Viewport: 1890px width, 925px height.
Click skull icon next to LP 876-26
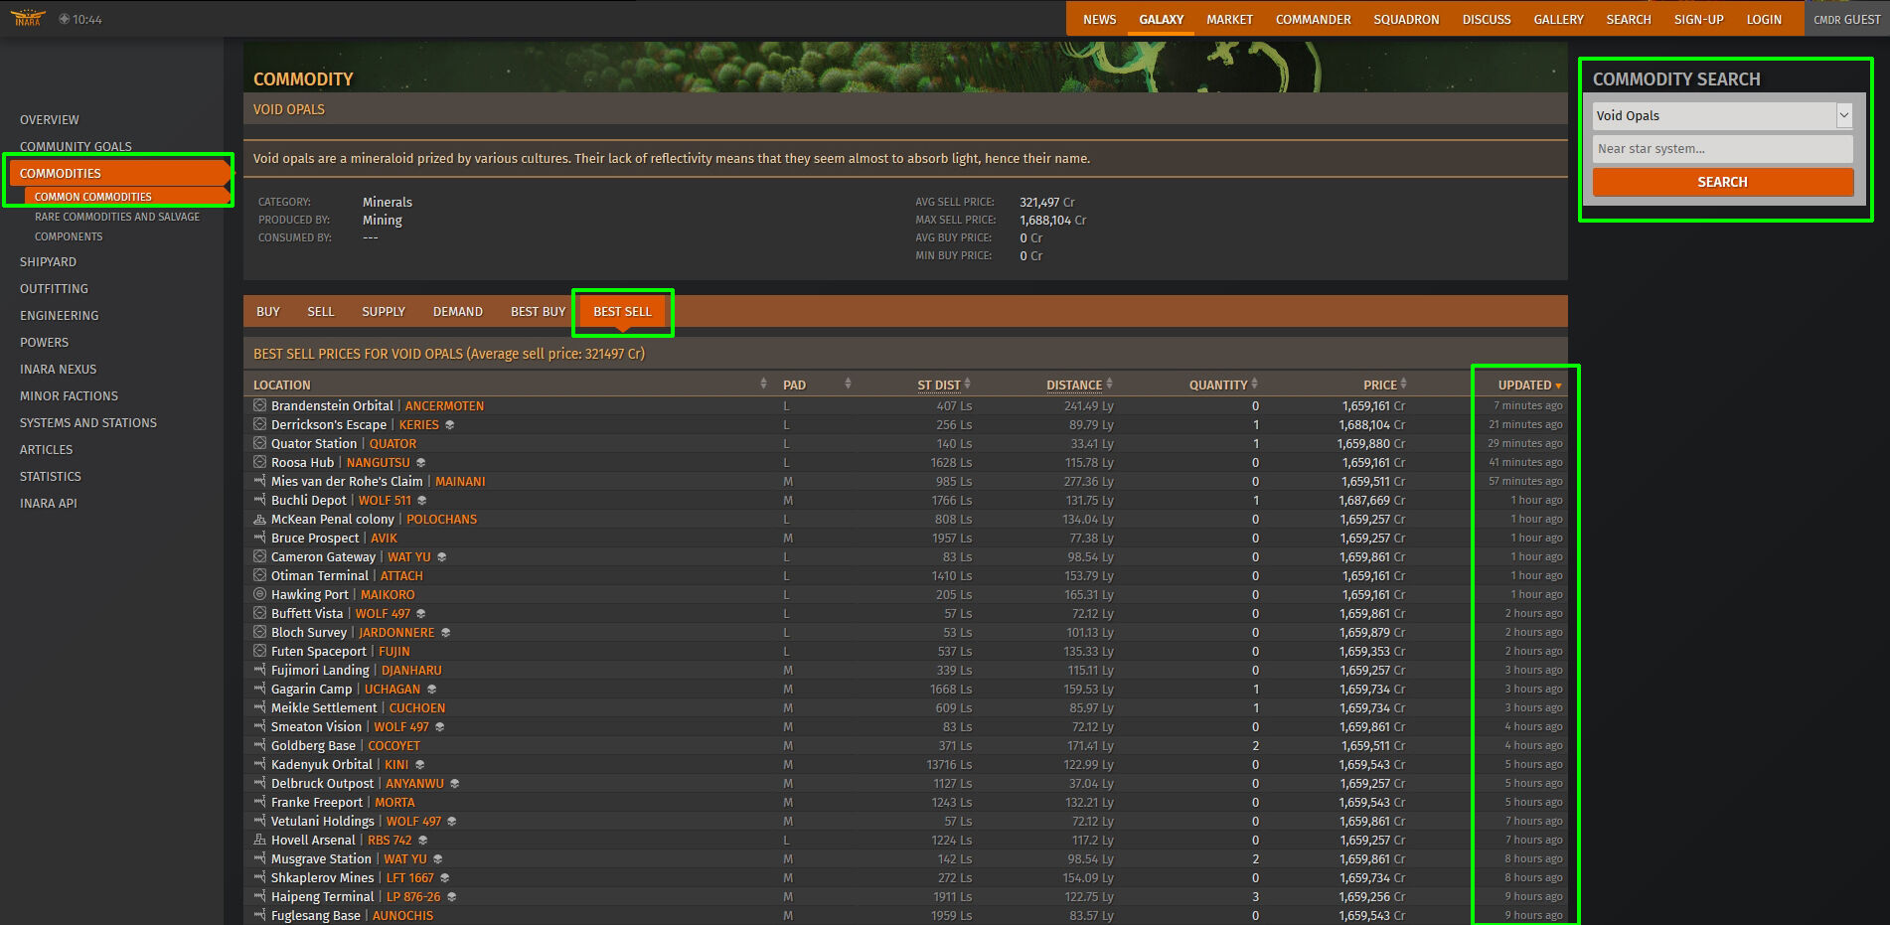tap(451, 897)
